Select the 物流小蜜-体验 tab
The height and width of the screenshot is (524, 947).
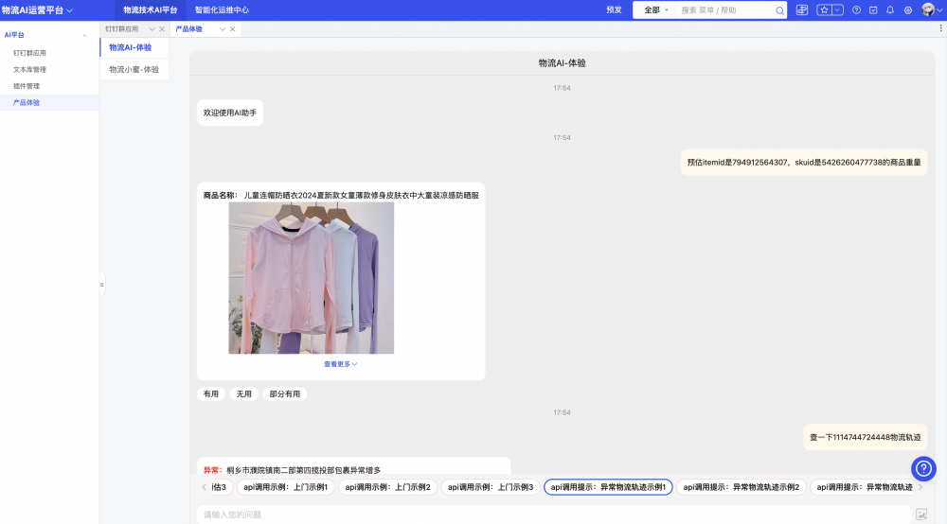point(134,69)
